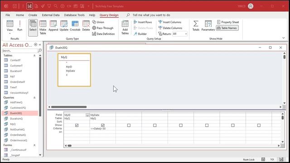This screenshot has width=290, height=163.
Task: Select NotDueYetQ query in navigation pane
Action: click(17, 129)
